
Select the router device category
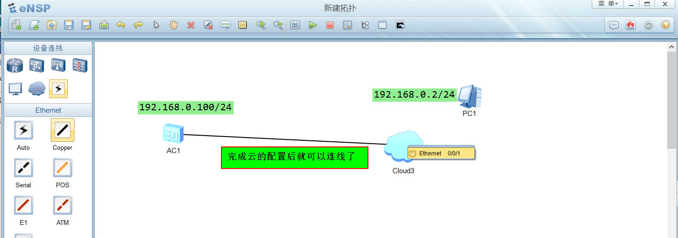[x=15, y=66]
